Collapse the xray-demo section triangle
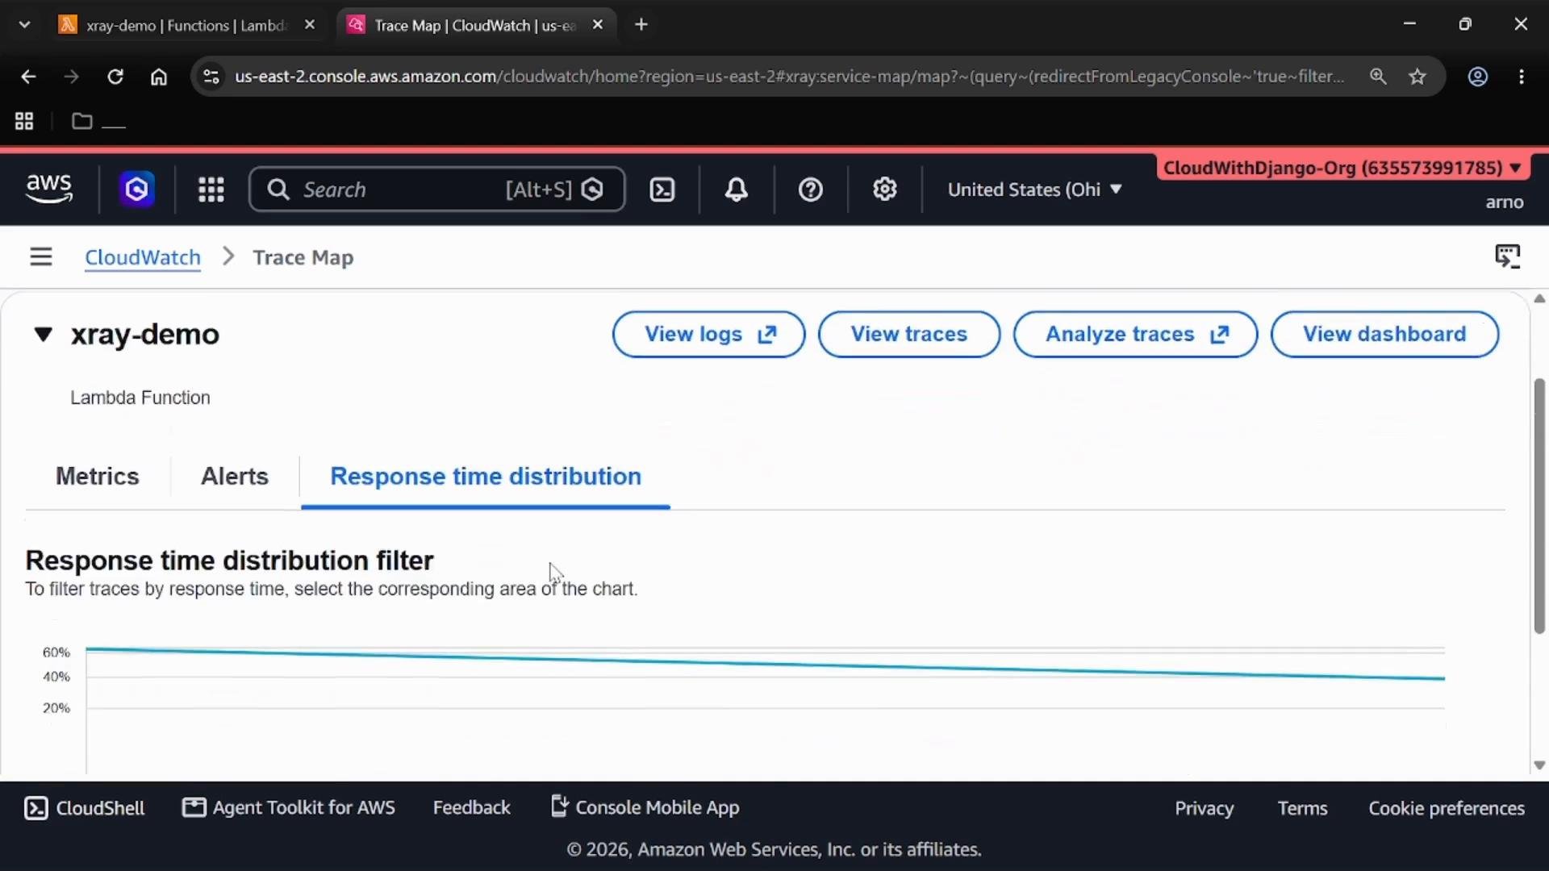This screenshot has width=1549, height=871. pos(43,334)
